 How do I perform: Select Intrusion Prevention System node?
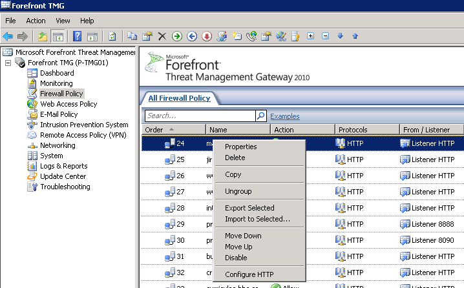(x=84, y=125)
